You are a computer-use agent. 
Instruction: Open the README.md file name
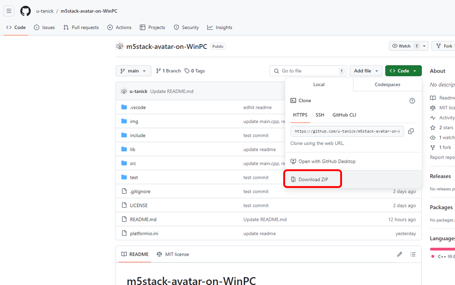click(x=143, y=219)
